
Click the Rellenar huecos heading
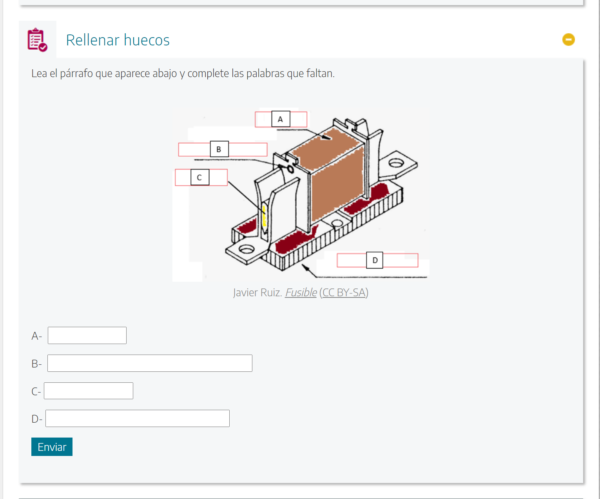coord(118,40)
